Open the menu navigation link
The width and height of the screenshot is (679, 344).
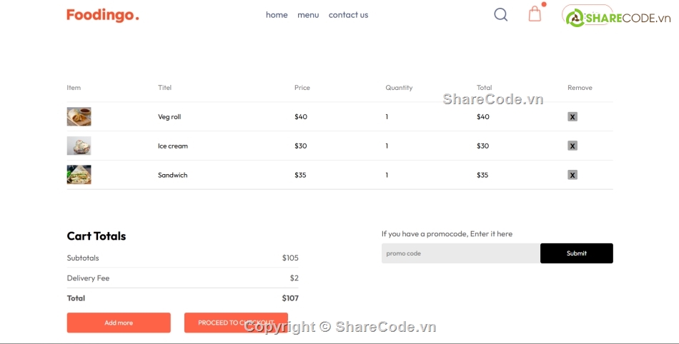coord(308,15)
